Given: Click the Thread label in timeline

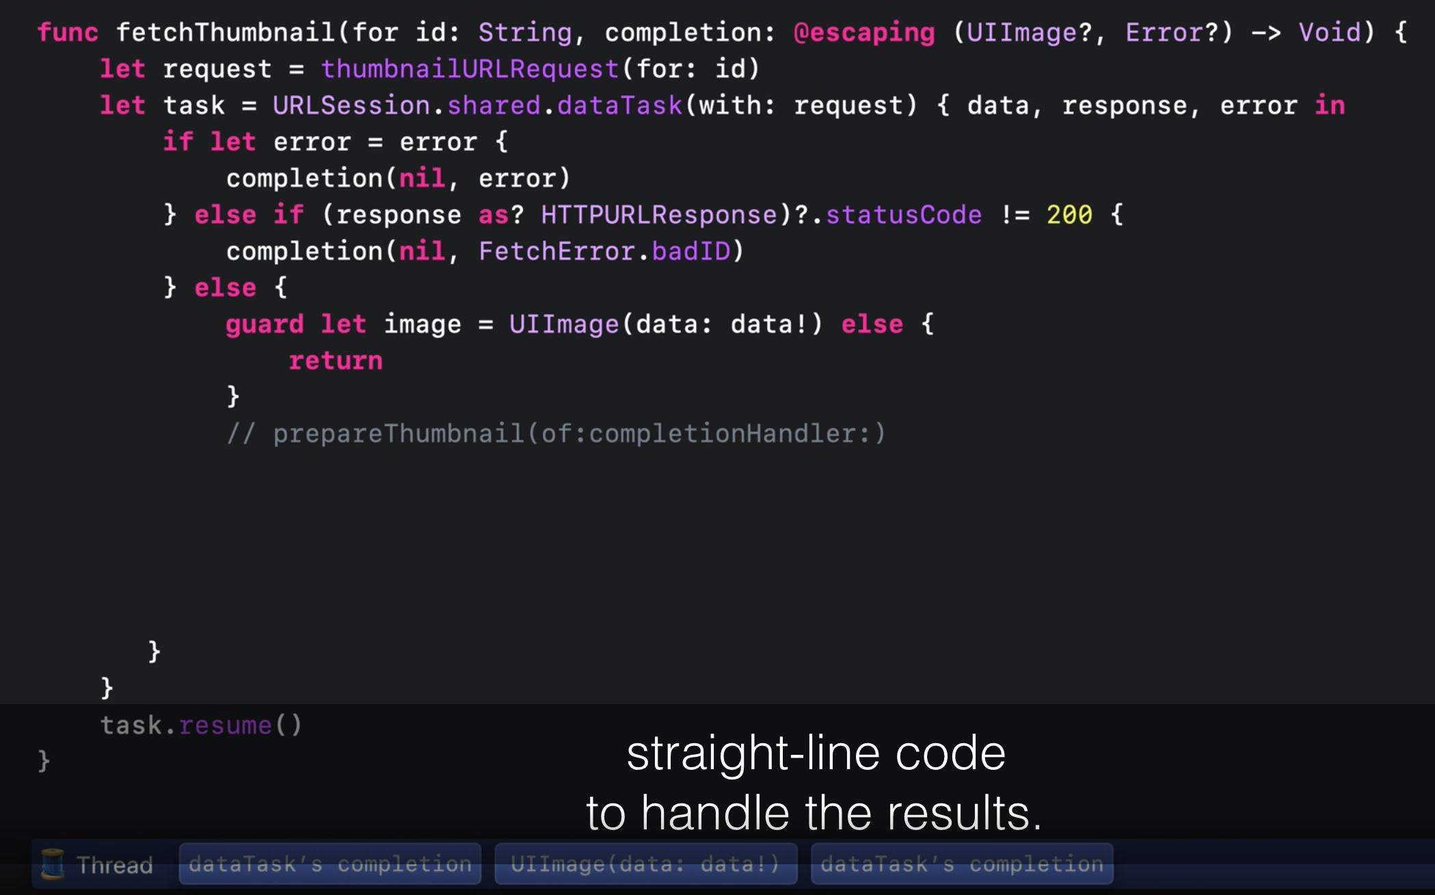Looking at the screenshot, I should pos(114,865).
